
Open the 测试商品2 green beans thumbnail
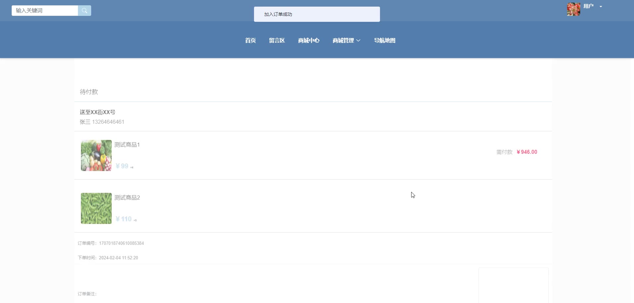click(x=96, y=208)
